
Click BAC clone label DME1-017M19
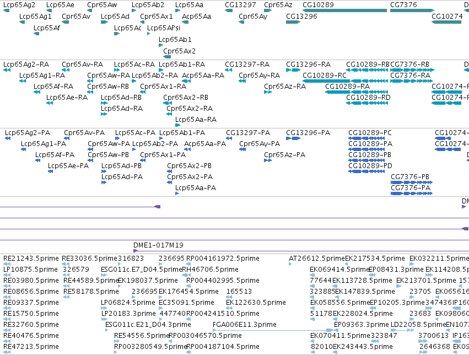point(159,245)
